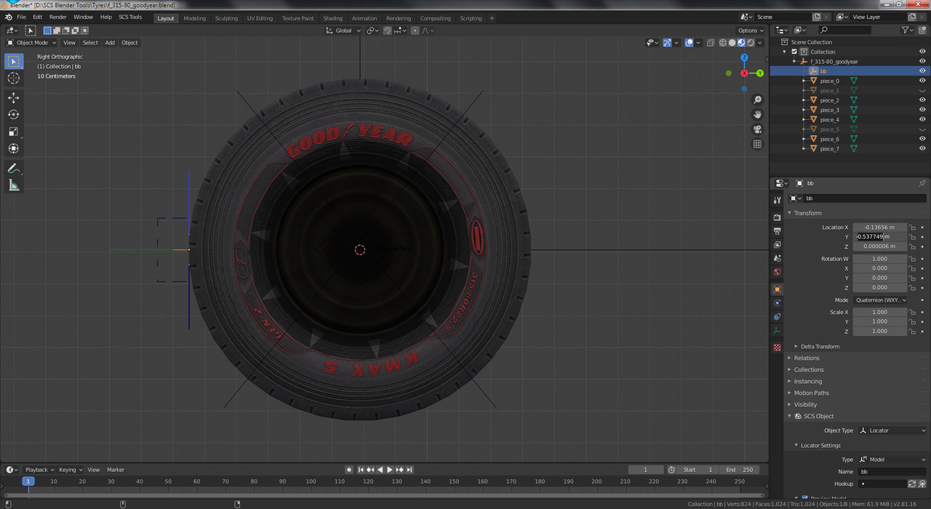Choose the Annotate pencil tool
The image size is (931, 509).
click(x=14, y=168)
